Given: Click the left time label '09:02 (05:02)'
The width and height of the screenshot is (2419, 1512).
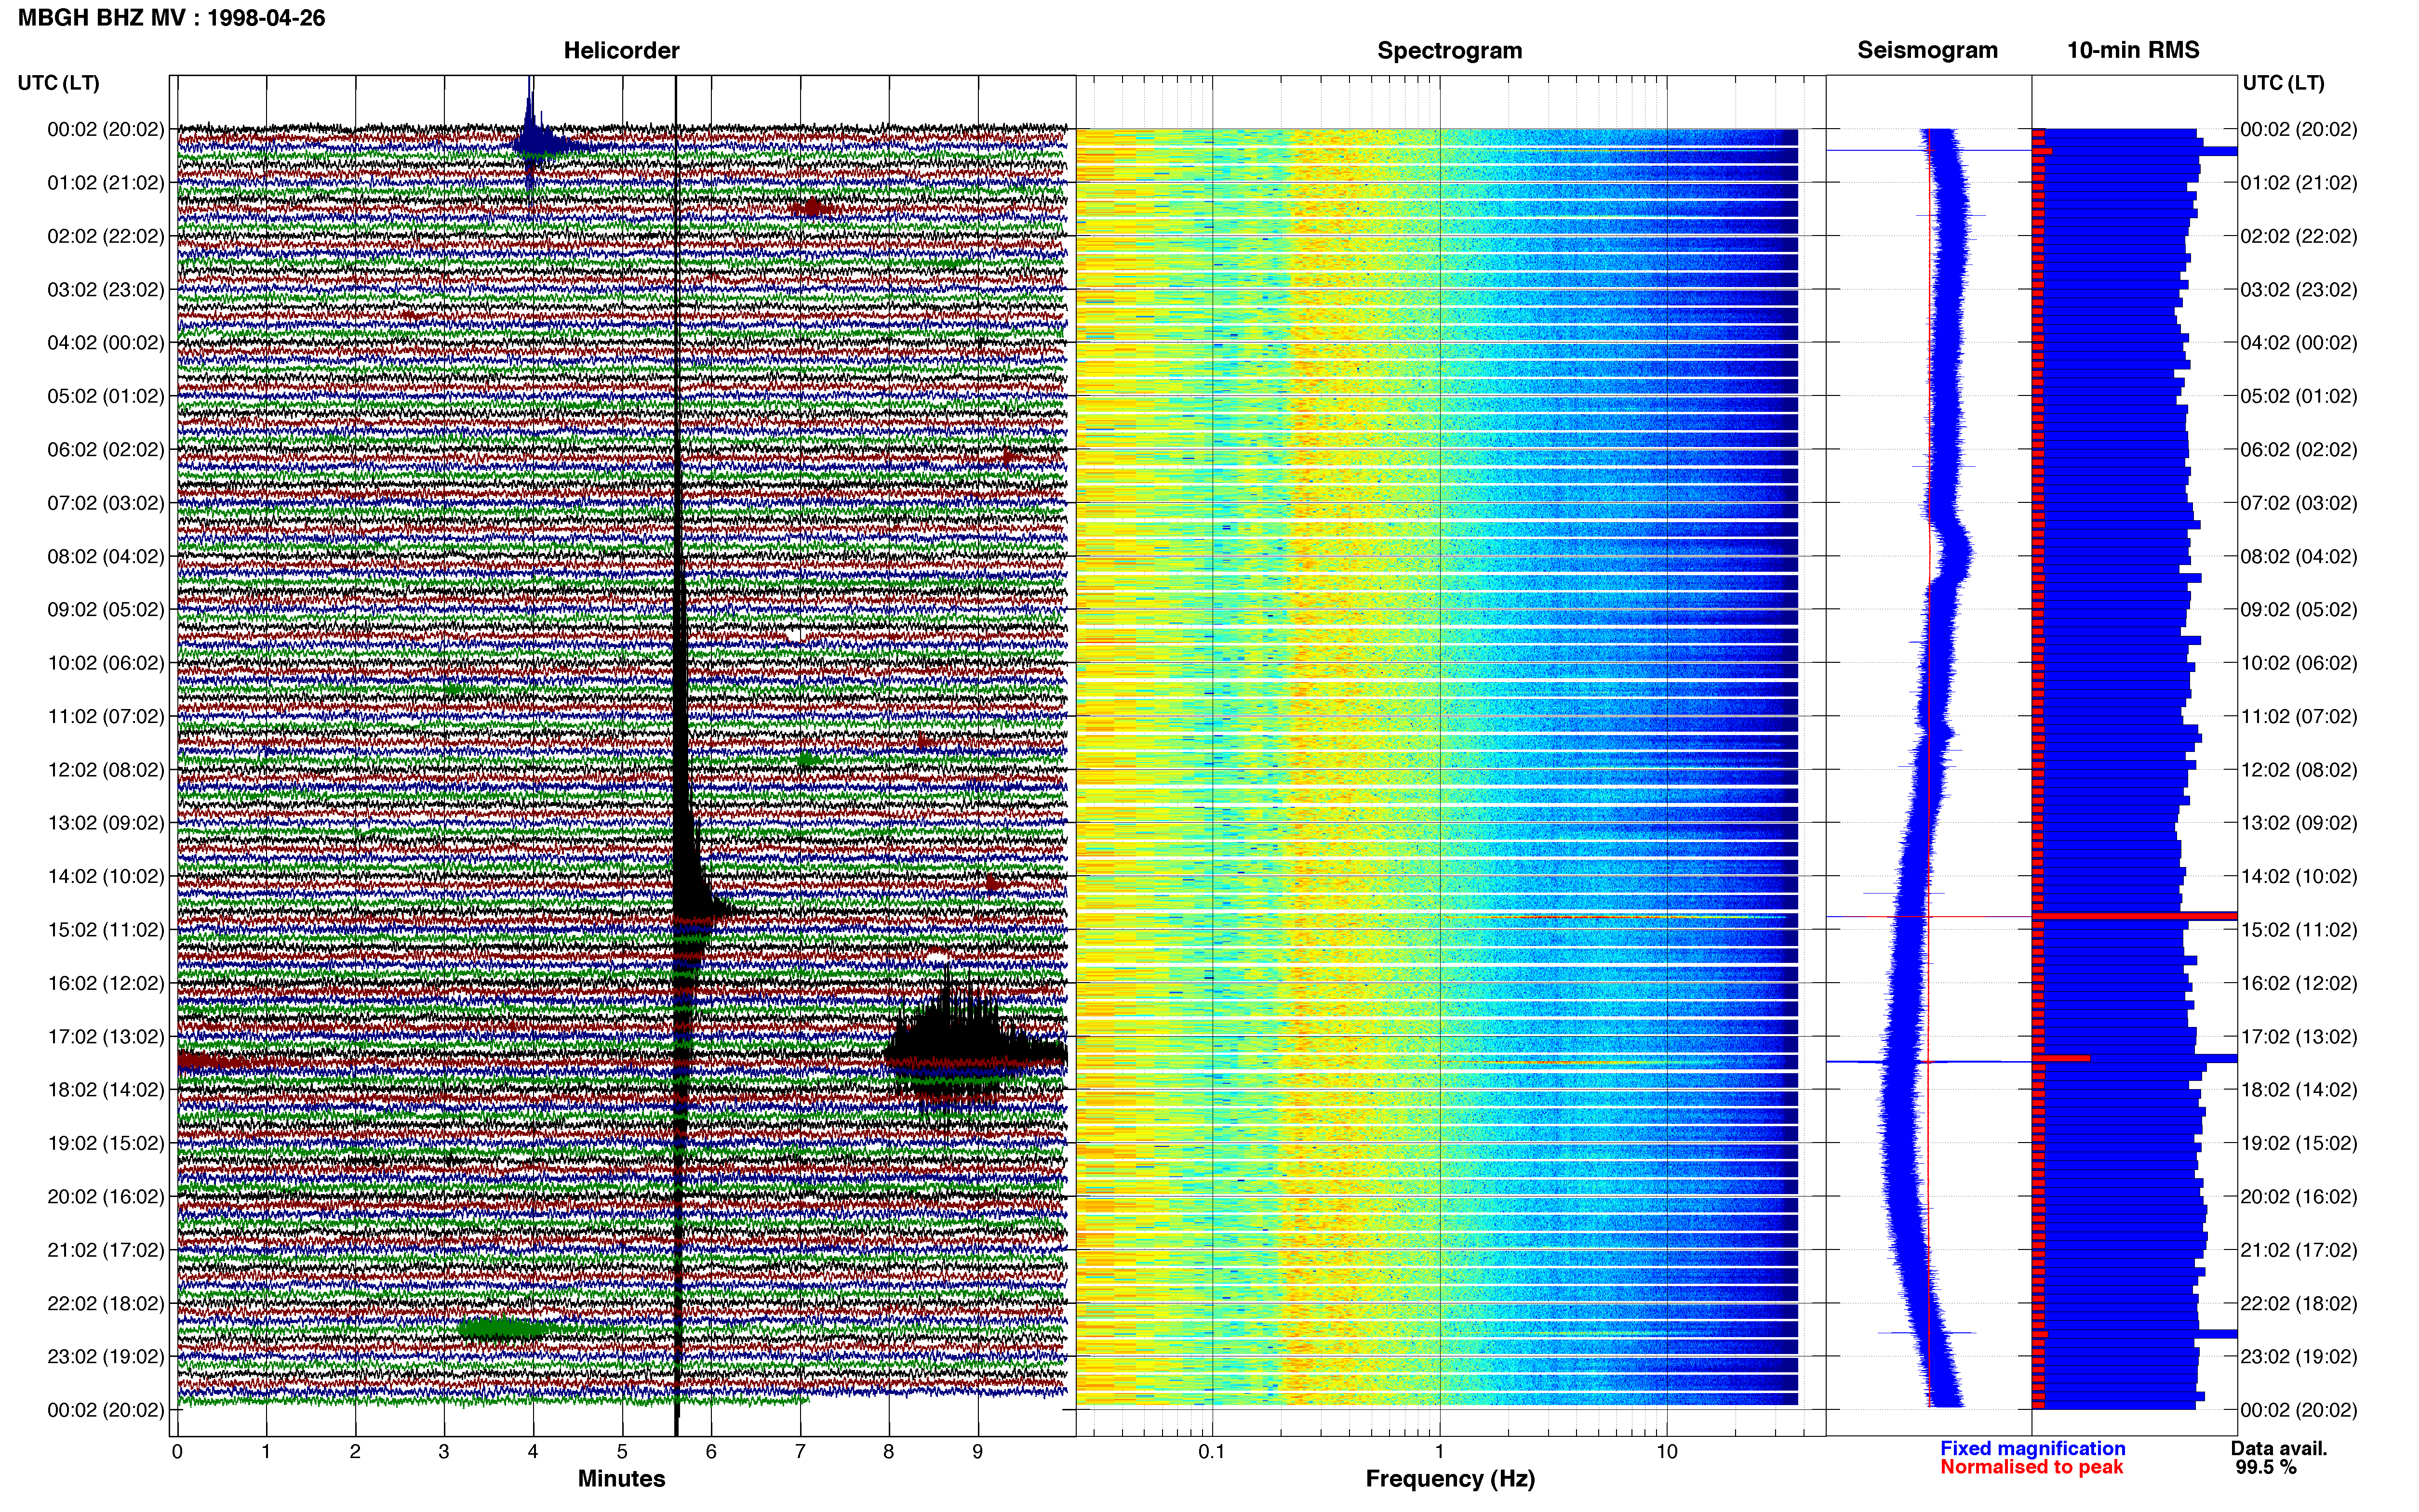Looking at the screenshot, I should click(x=105, y=609).
